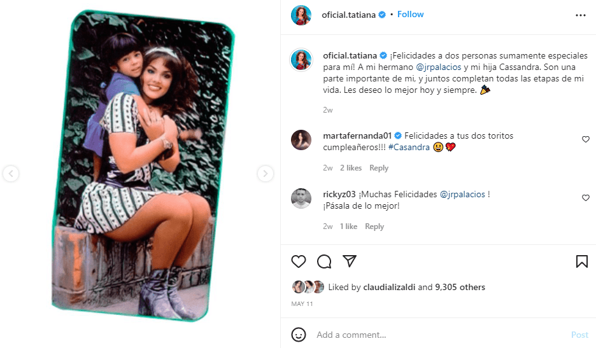Go to previous photo in carousel

[x=11, y=173]
